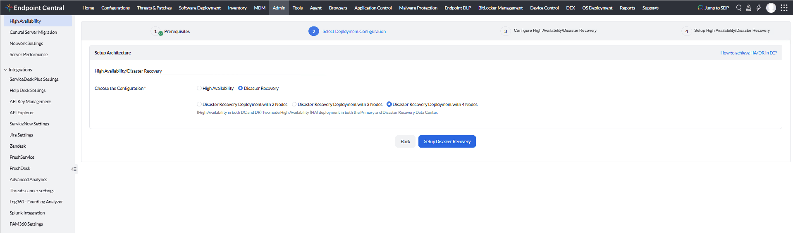Open API Key Management

30,101
